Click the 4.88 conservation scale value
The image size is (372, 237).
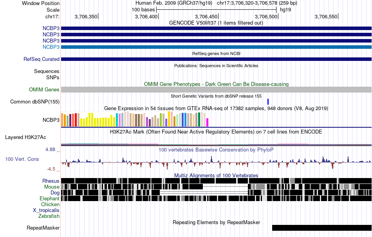point(50,150)
